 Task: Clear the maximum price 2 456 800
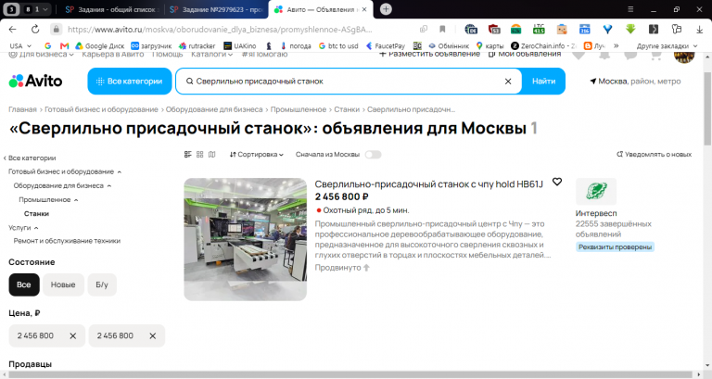point(153,335)
